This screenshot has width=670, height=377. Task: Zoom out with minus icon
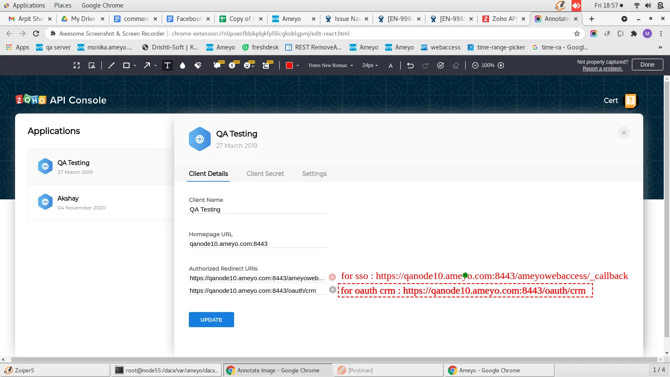(475, 65)
